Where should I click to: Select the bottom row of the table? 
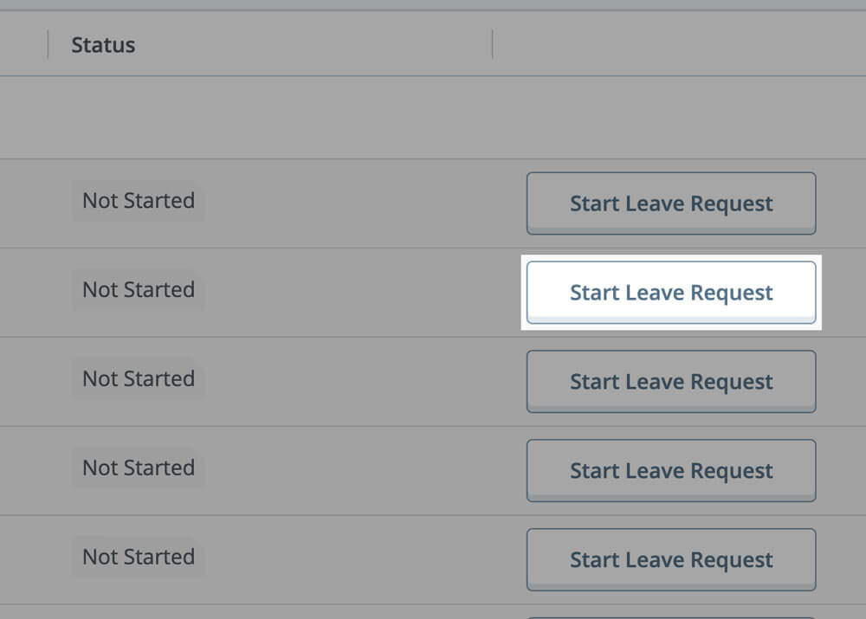[346, 559]
